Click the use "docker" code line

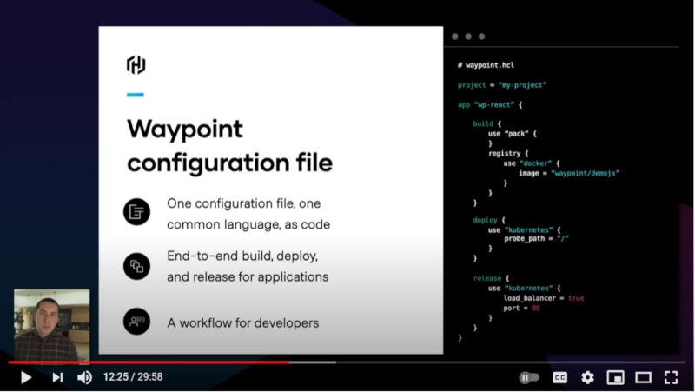532,163
